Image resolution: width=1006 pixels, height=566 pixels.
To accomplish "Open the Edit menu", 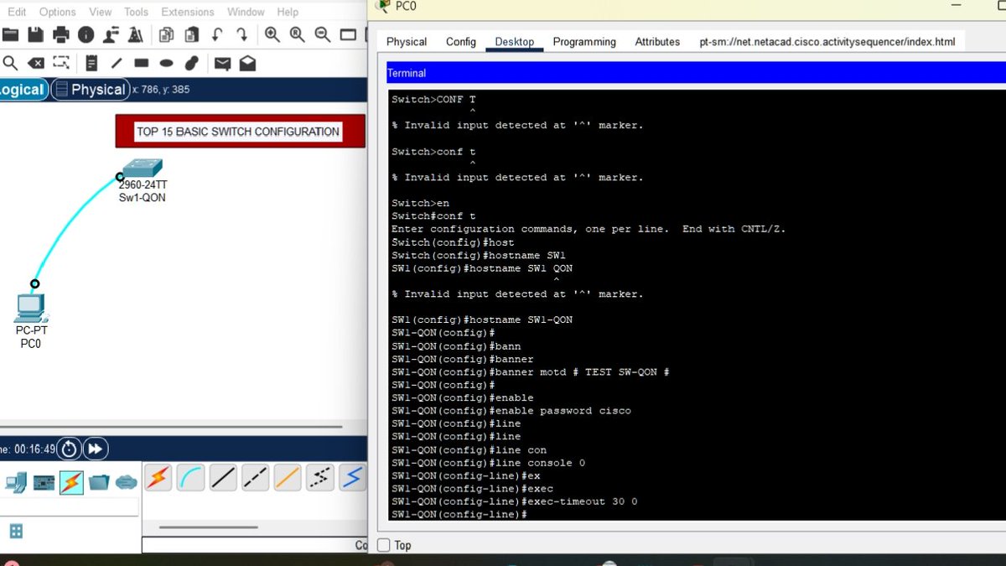I will [x=17, y=12].
